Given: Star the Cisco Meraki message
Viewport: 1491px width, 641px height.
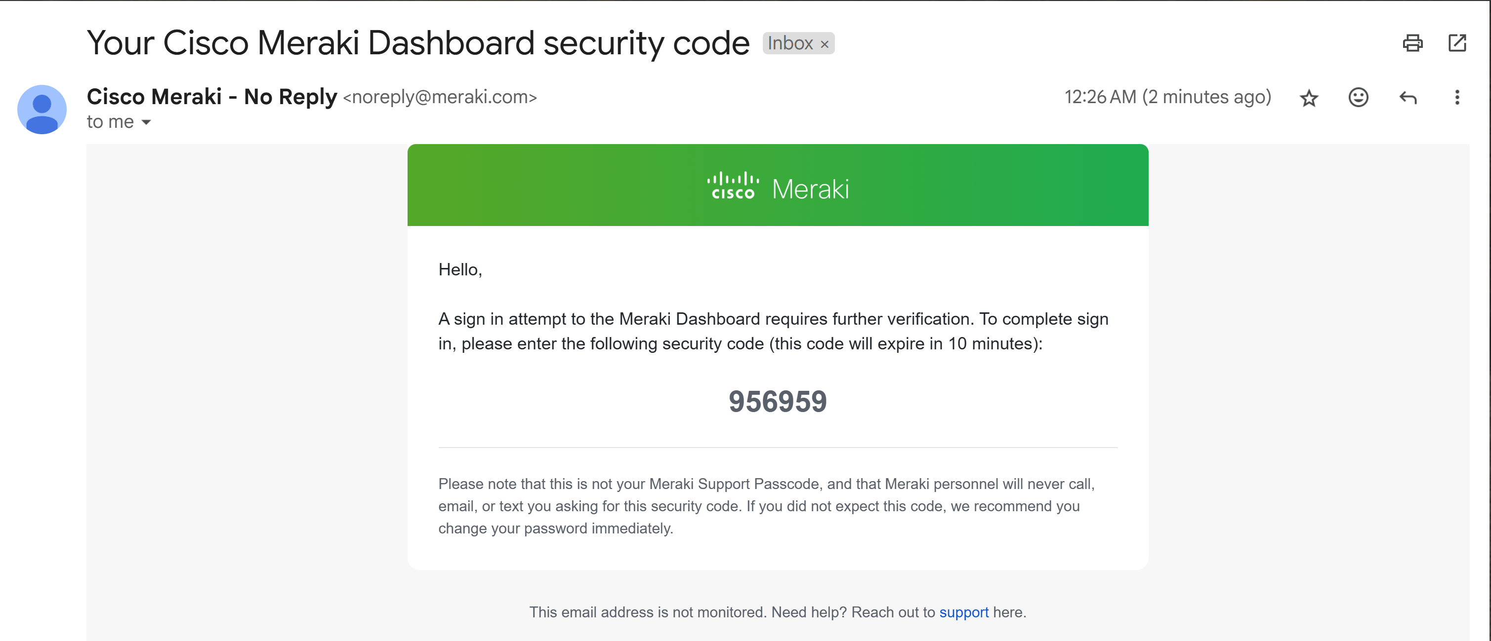Looking at the screenshot, I should coord(1309,98).
